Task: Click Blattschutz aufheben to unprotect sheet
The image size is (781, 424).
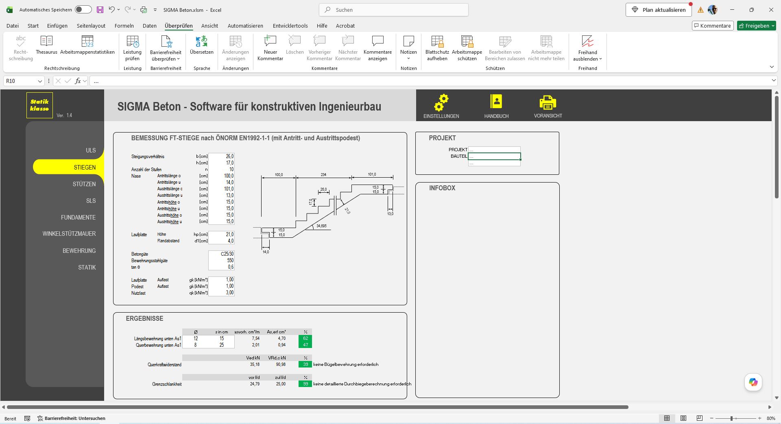Action: 437,48
